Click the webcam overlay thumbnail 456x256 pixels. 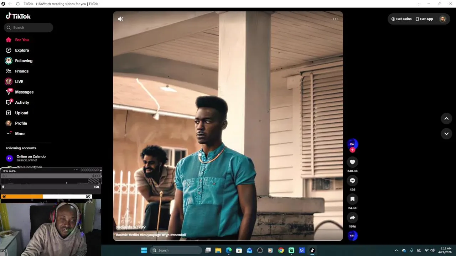point(51,228)
